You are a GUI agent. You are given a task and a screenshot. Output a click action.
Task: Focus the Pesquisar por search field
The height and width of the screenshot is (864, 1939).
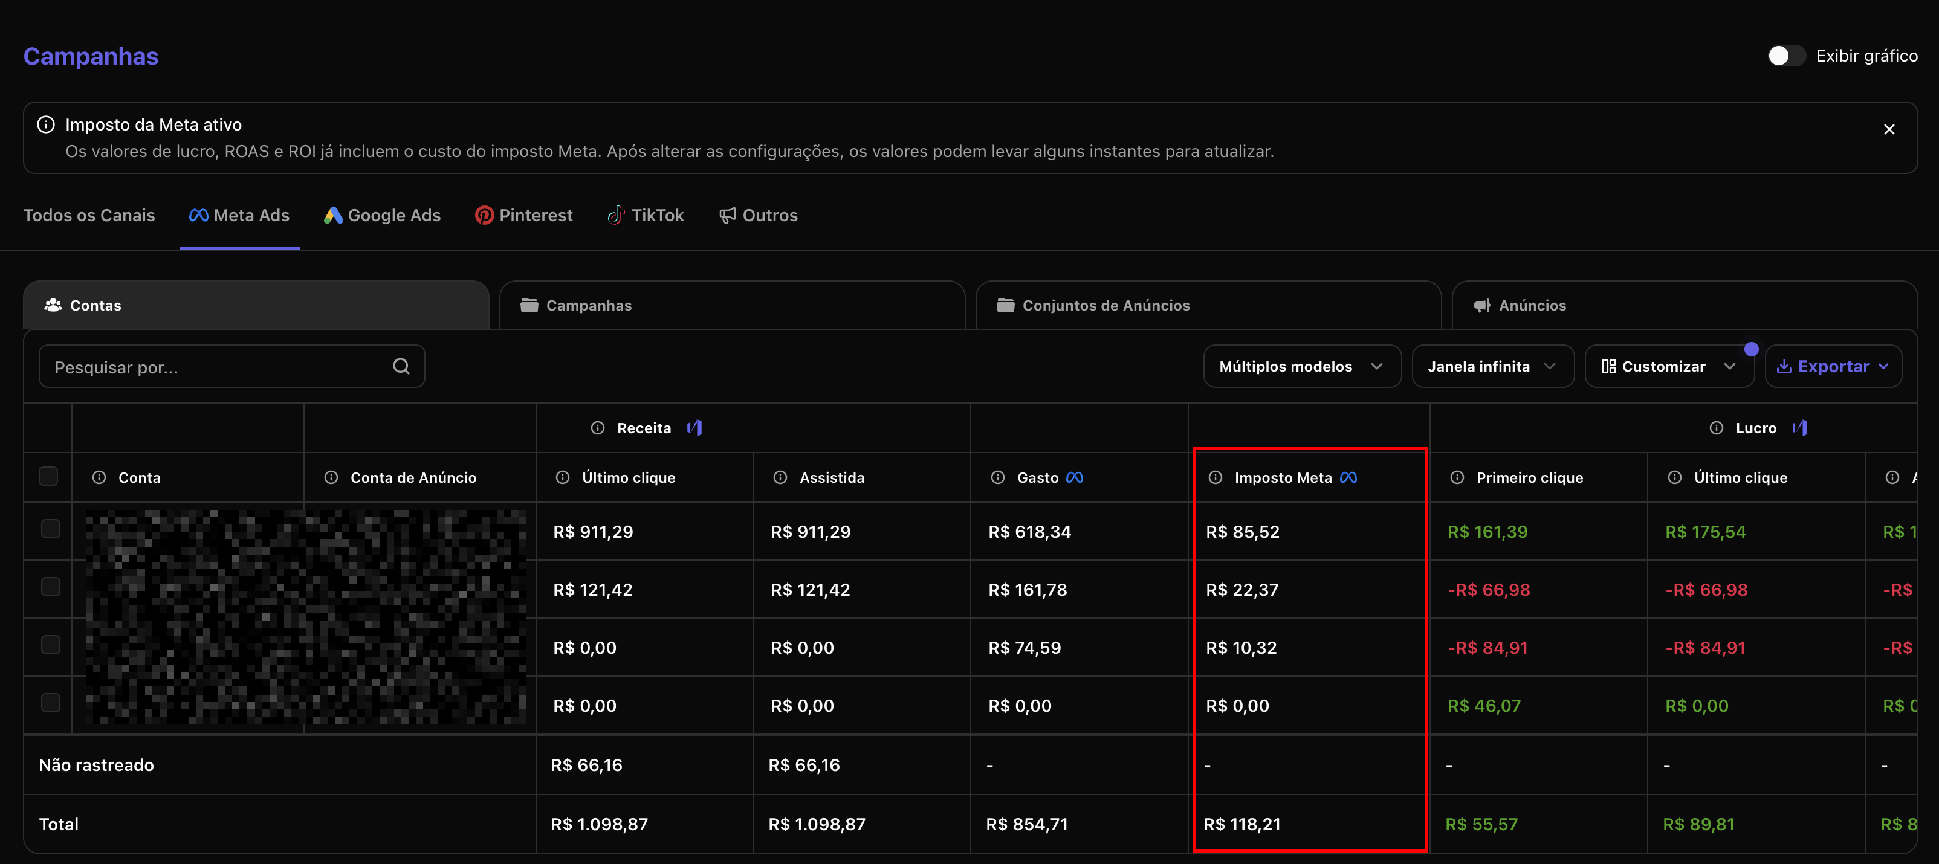click(218, 367)
